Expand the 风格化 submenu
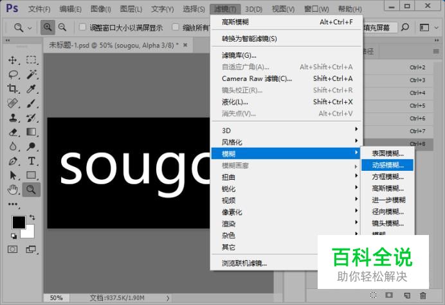445x305 pixels. coord(287,142)
